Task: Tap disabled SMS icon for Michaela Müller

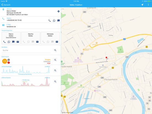Action: pos(52,42)
